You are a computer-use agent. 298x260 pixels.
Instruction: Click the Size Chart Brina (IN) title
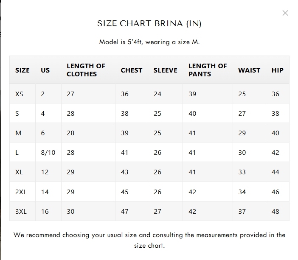(149, 24)
